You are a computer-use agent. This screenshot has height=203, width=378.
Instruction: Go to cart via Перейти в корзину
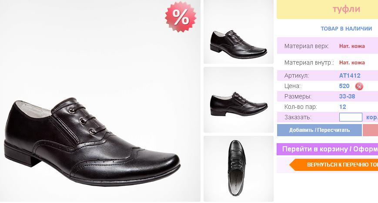tap(327, 149)
